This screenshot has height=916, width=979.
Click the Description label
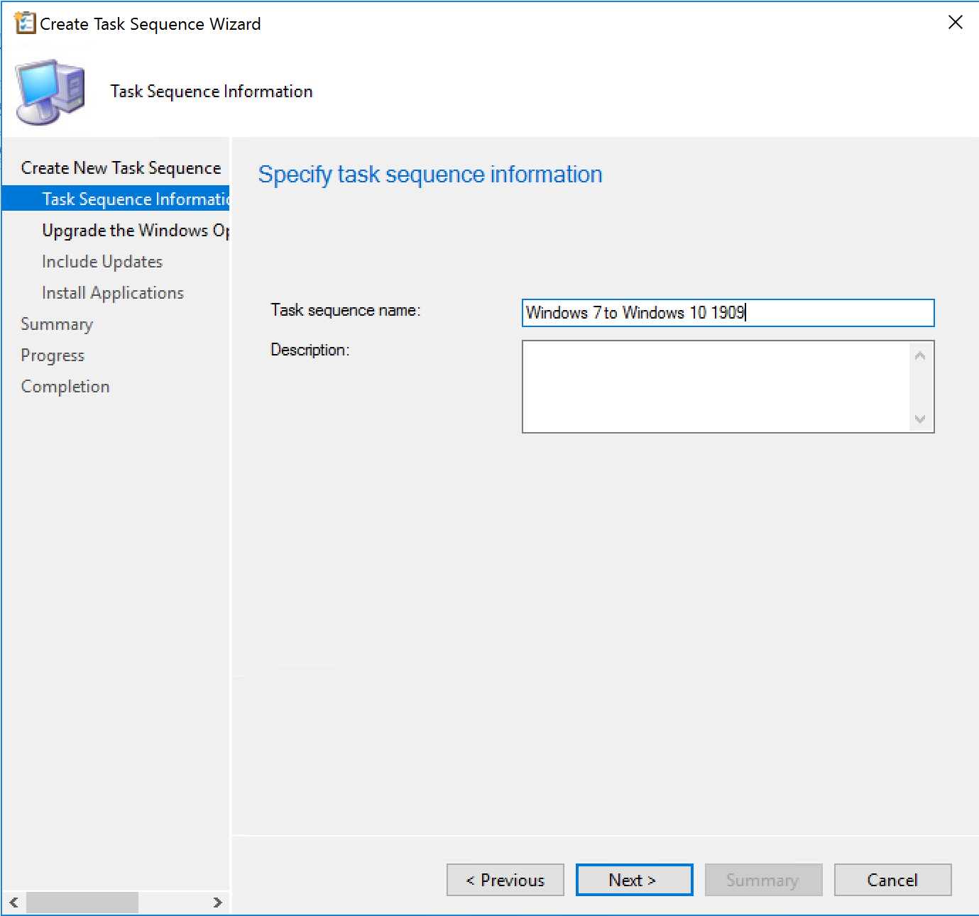(310, 350)
